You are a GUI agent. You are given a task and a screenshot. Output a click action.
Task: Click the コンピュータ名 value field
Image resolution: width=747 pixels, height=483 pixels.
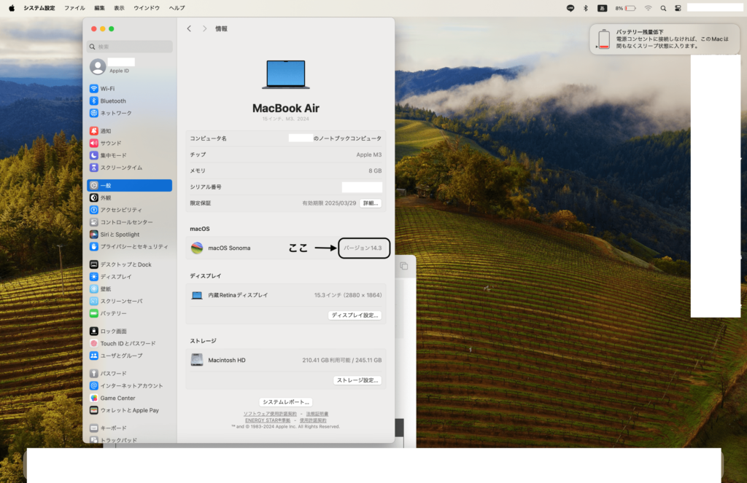[335, 138]
